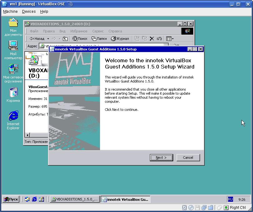
Task: Select Мое сетевое окружение desktop icon
Action: (x=13, y=73)
